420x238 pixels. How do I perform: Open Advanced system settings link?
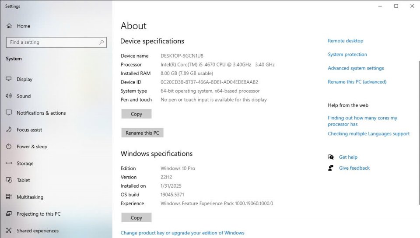point(356,68)
